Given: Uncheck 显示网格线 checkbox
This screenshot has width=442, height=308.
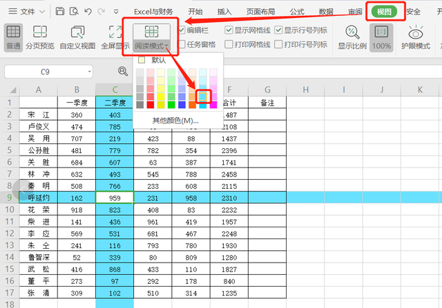Looking at the screenshot, I should 229,30.
